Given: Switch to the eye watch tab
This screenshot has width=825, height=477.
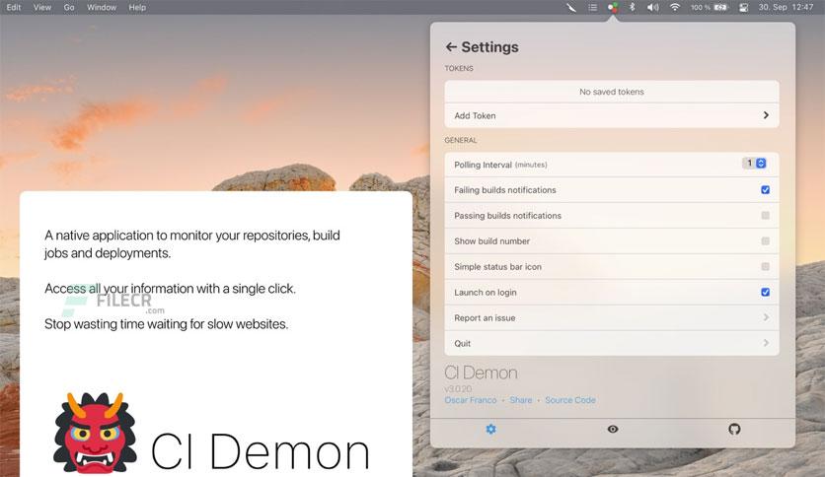Looking at the screenshot, I should 613,429.
